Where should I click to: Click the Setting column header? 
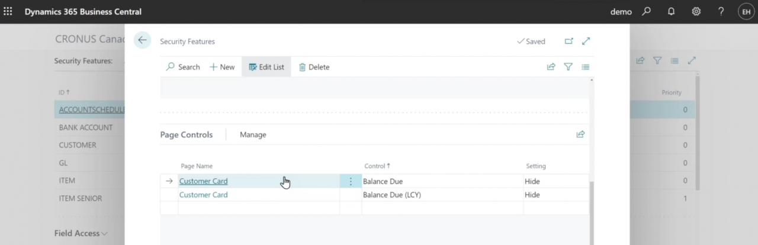pyautogui.click(x=536, y=166)
